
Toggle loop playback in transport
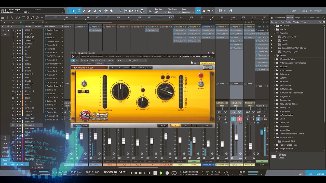tap(174, 173)
